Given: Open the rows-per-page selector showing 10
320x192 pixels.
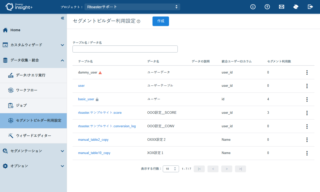Looking at the screenshot, I should pyautogui.click(x=171, y=169).
